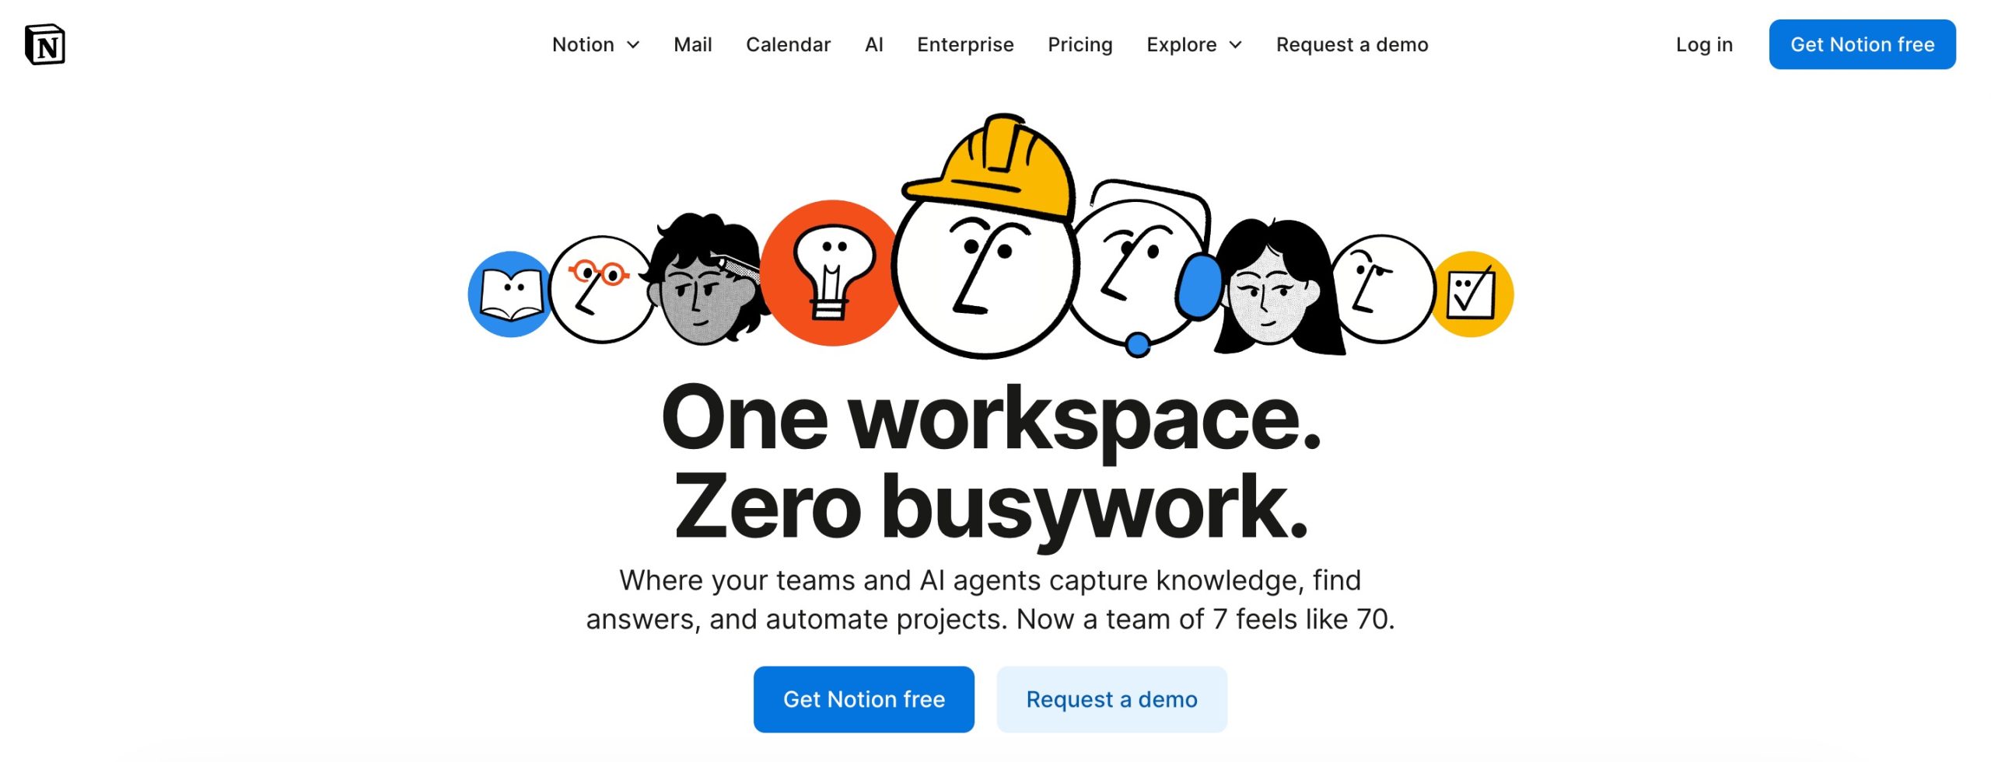
Task: Click the light blue Request a demo button
Action: (1111, 699)
